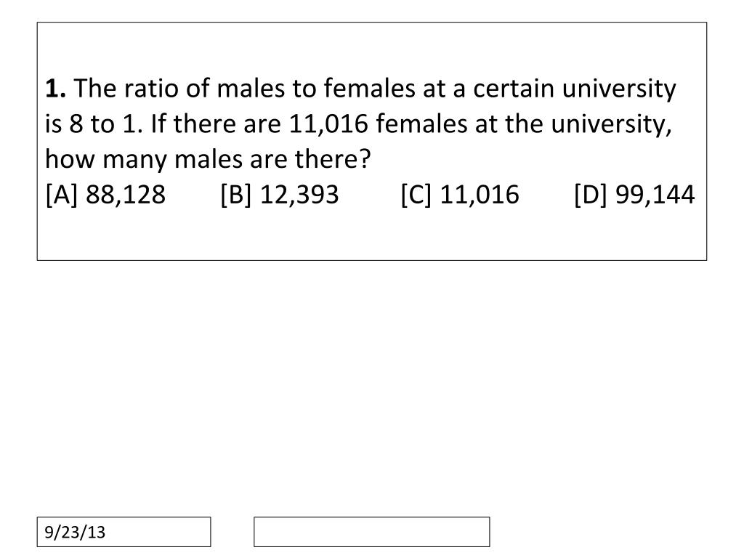
Task: Click the word "university," ending the second line
Action: 612,126
